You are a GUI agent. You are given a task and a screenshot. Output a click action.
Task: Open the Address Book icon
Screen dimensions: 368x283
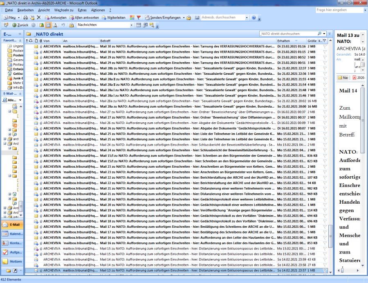(x=197, y=18)
